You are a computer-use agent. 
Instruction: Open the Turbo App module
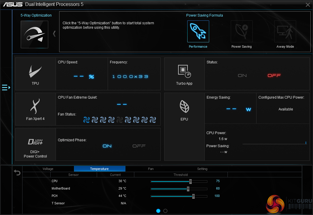184,74
